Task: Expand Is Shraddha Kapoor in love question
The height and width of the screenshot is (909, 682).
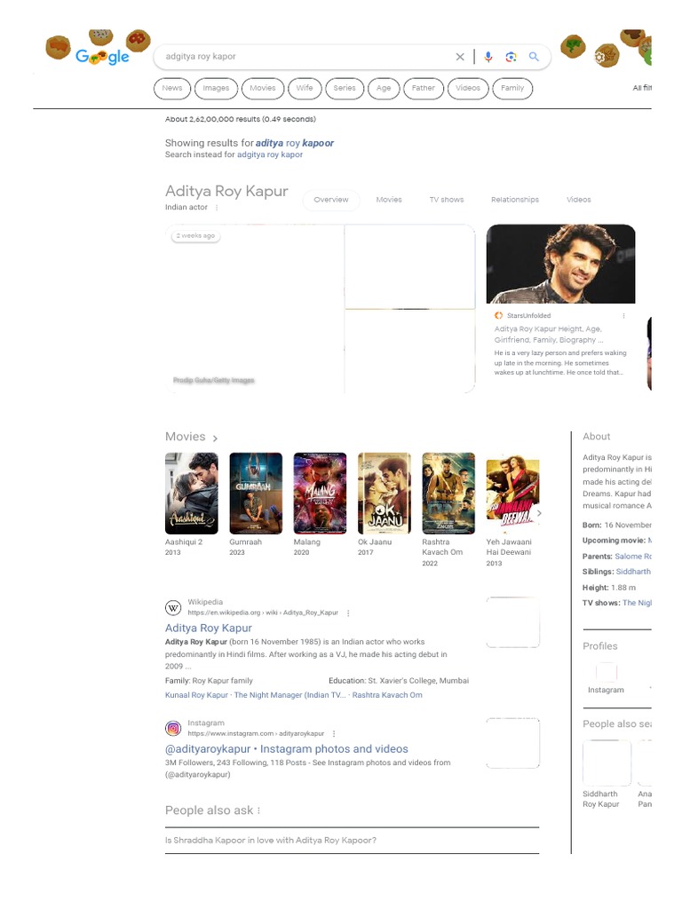Action: click(x=352, y=841)
